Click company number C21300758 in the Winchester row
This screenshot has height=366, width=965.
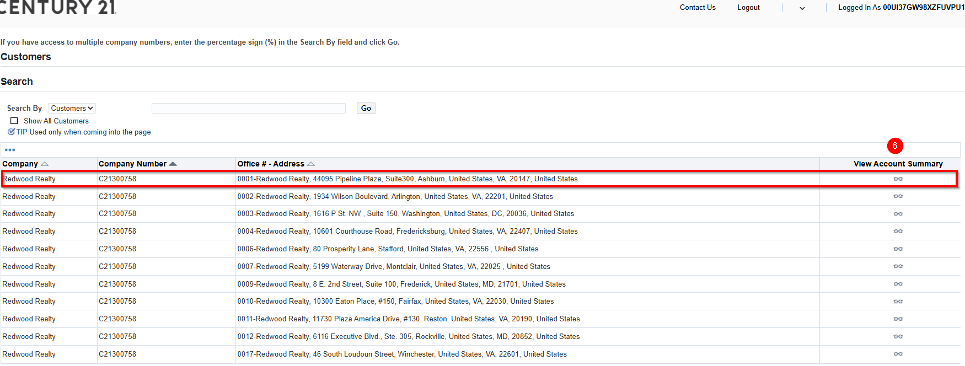117,354
